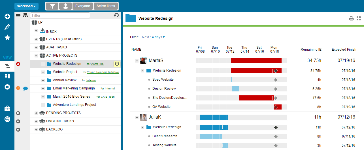Expand panel with the fullscreen icon
The height and width of the screenshot is (150, 364).
tap(359, 19)
